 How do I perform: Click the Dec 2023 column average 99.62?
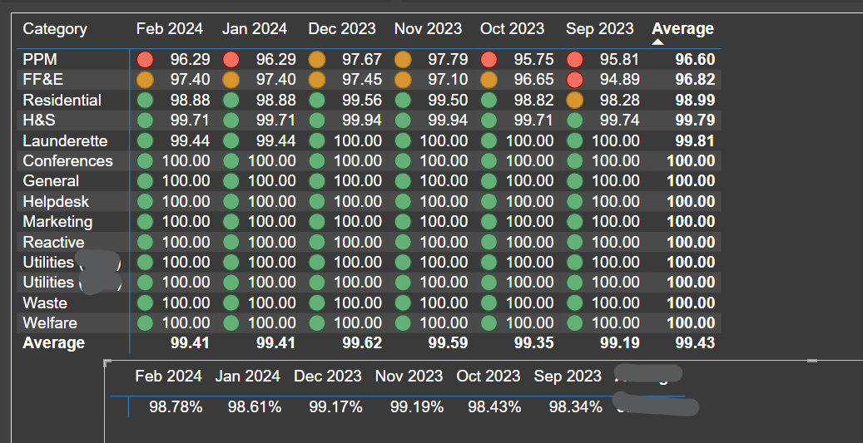(x=362, y=343)
